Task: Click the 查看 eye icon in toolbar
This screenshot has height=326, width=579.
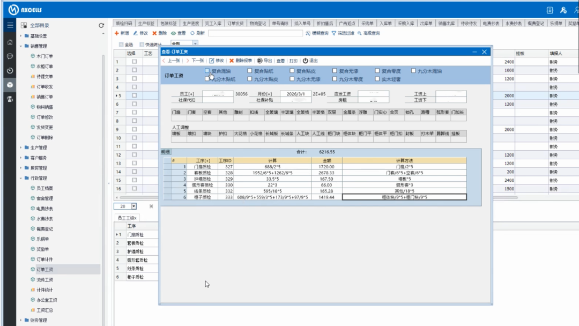Action: [173, 33]
